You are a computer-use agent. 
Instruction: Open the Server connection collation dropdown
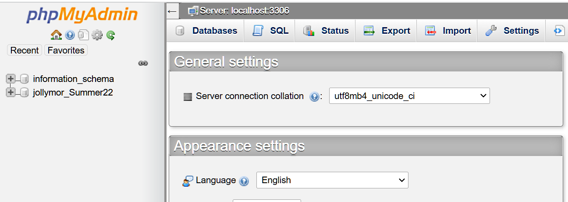tap(409, 96)
